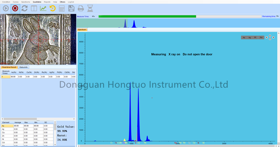Click the Cu(%) column header
This screenshot has width=280, height=147.
pos(29,72)
